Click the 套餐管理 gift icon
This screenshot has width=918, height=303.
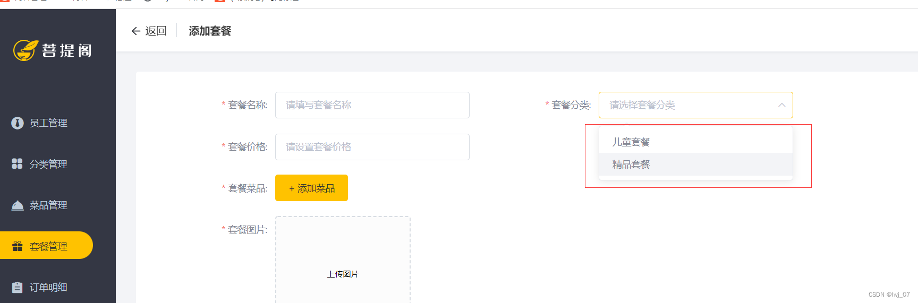[x=18, y=246]
